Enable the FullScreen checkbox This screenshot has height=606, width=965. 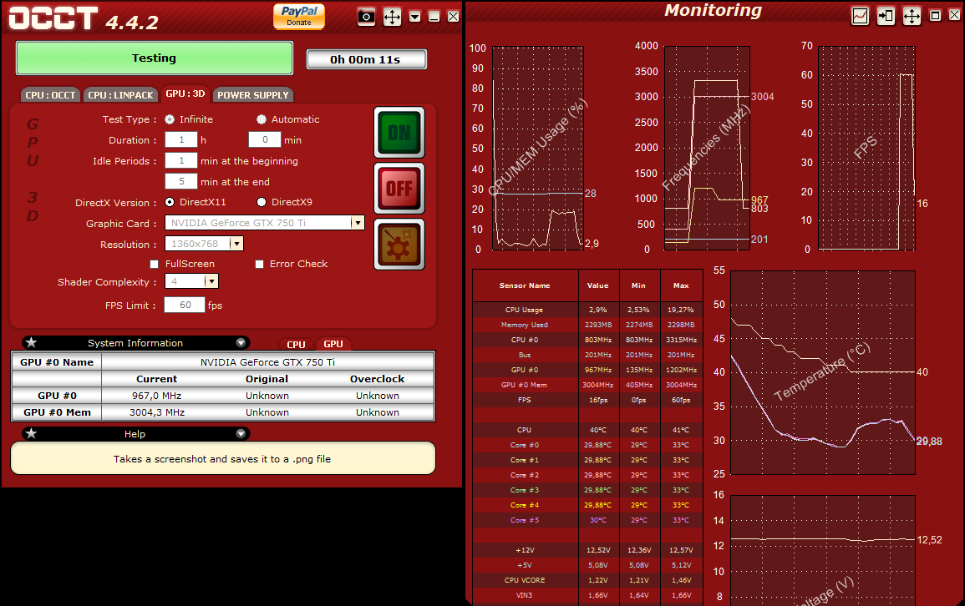(155, 264)
